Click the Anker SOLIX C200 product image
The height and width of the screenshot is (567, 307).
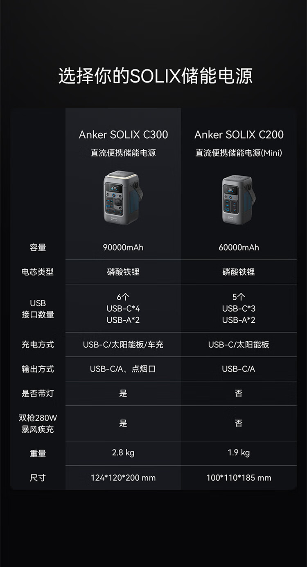click(239, 199)
